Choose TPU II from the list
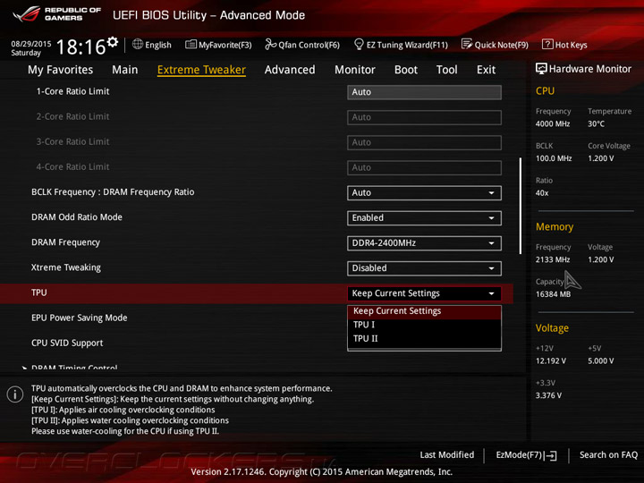This screenshot has width=644, height=483. (424, 338)
